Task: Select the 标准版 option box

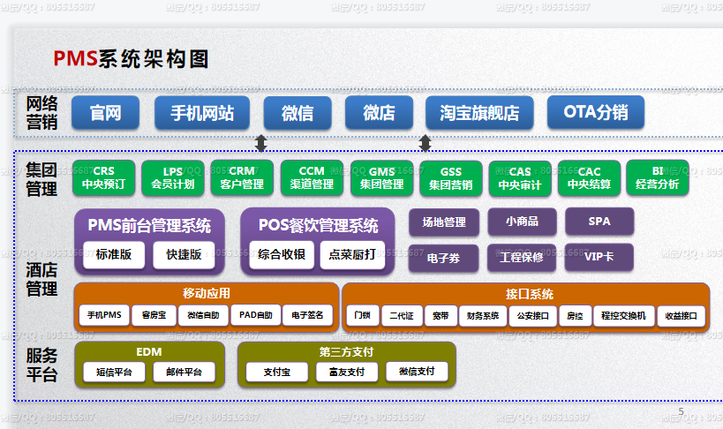Action: pos(114,254)
